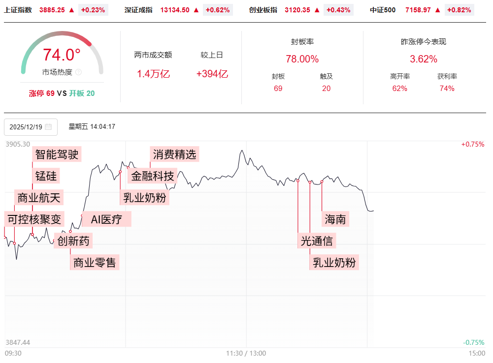Select the 智能驾驶 event tag on chart
The height and width of the screenshot is (363, 493).
[57, 154]
